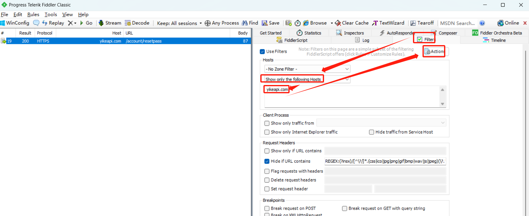Click the screenshot camera toolbar icon
The height and width of the screenshot is (216, 529).
pos(288,23)
